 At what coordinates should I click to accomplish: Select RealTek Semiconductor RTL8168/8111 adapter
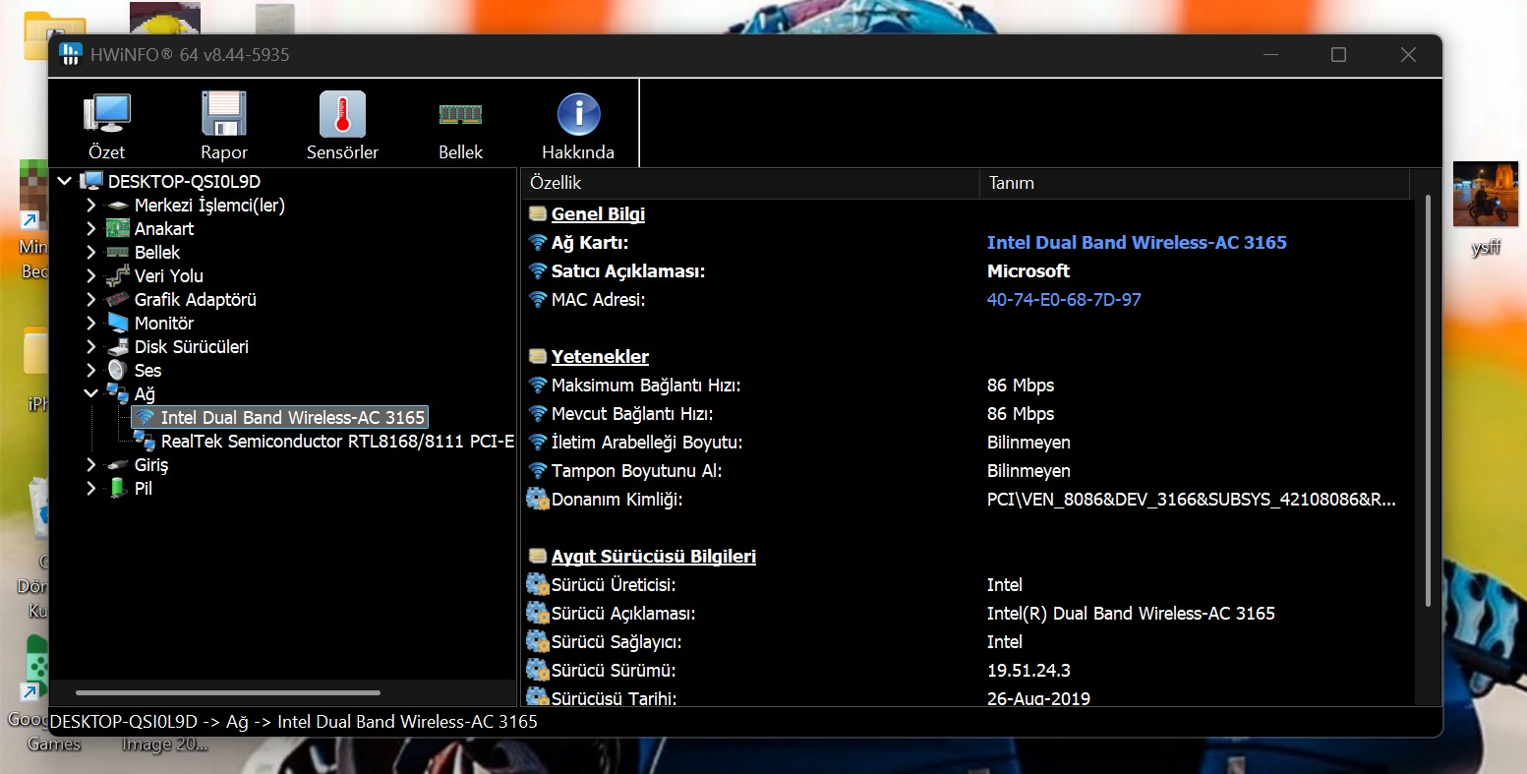click(x=337, y=442)
